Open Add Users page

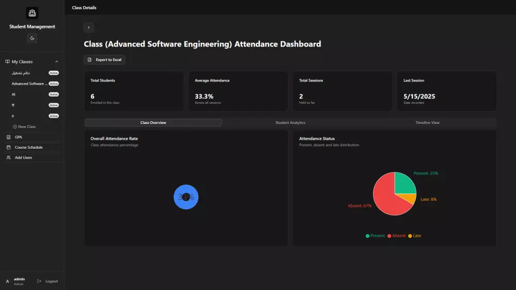pos(23,157)
